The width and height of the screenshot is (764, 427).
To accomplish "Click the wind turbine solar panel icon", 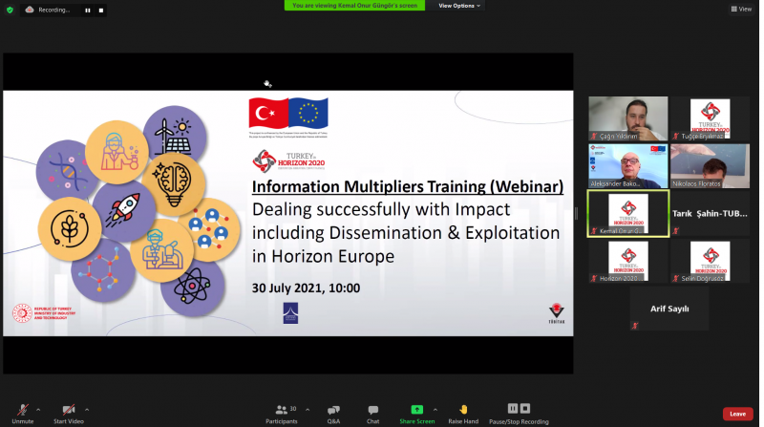I will pos(173,136).
